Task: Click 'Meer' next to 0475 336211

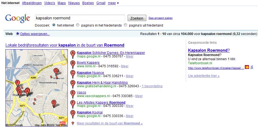Action: pyautogui.click(x=130, y=76)
